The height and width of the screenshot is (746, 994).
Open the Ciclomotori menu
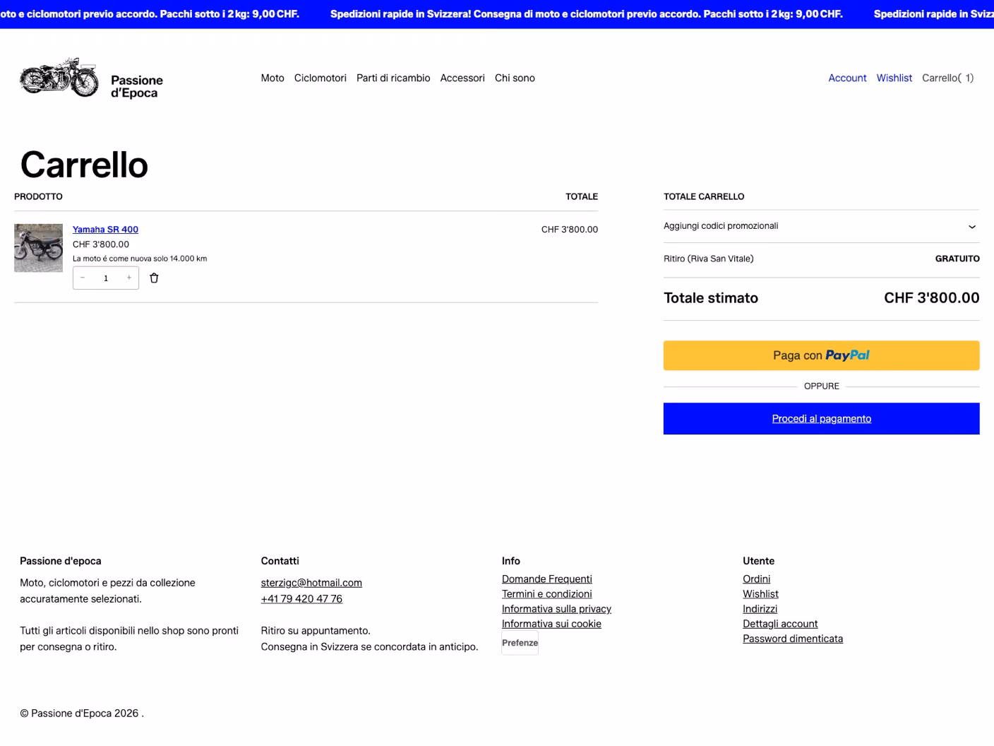(x=321, y=78)
